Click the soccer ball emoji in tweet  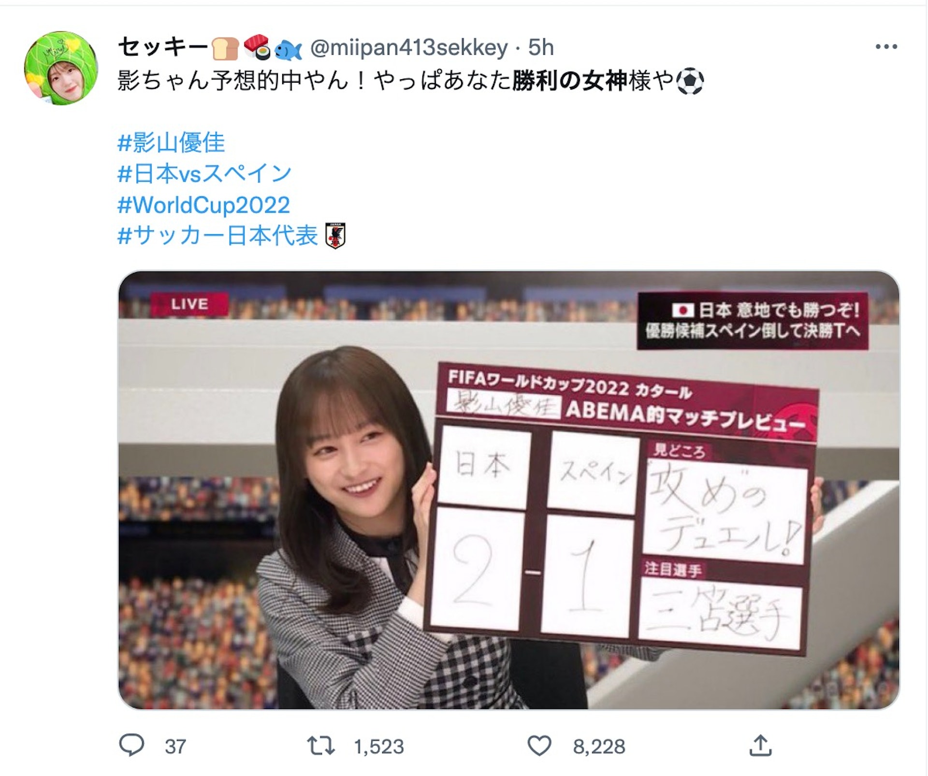point(690,82)
